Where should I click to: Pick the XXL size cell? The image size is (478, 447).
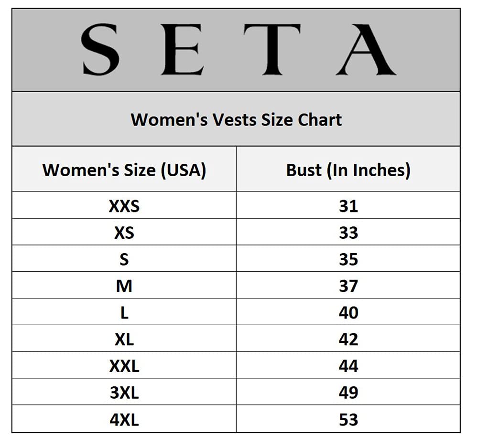coord(124,366)
